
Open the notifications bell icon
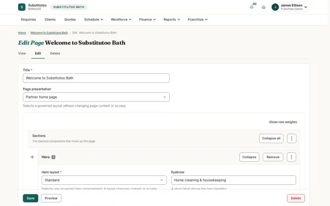tap(251, 7)
